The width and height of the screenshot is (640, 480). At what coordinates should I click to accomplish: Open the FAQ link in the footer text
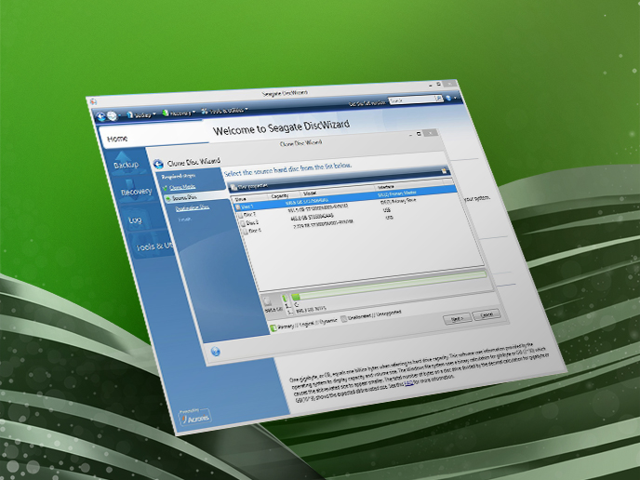coord(408,383)
